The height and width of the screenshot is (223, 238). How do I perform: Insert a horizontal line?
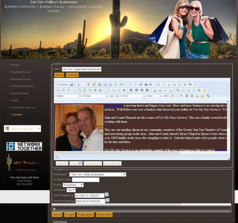pyautogui.click(x=199, y=90)
